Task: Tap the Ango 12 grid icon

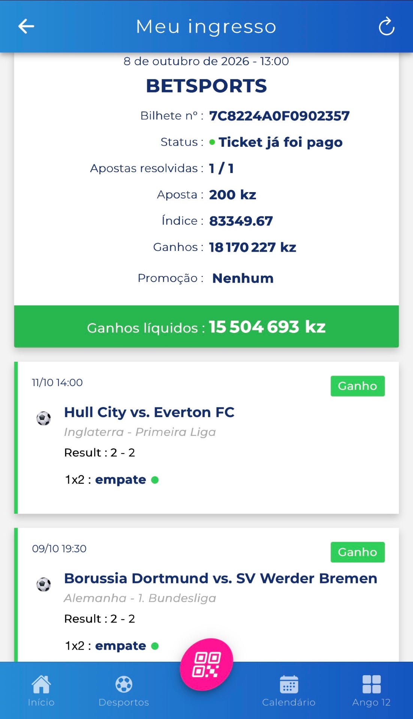Action: (371, 685)
